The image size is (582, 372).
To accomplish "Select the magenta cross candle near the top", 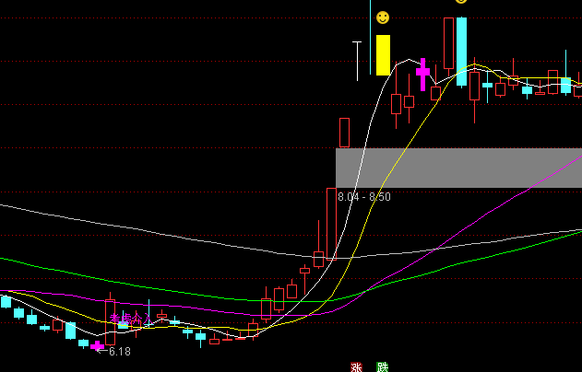I will tap(422, 71).
